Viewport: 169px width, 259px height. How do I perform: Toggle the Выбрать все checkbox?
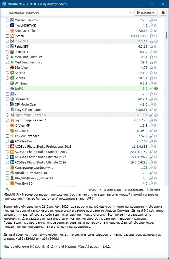125,190
